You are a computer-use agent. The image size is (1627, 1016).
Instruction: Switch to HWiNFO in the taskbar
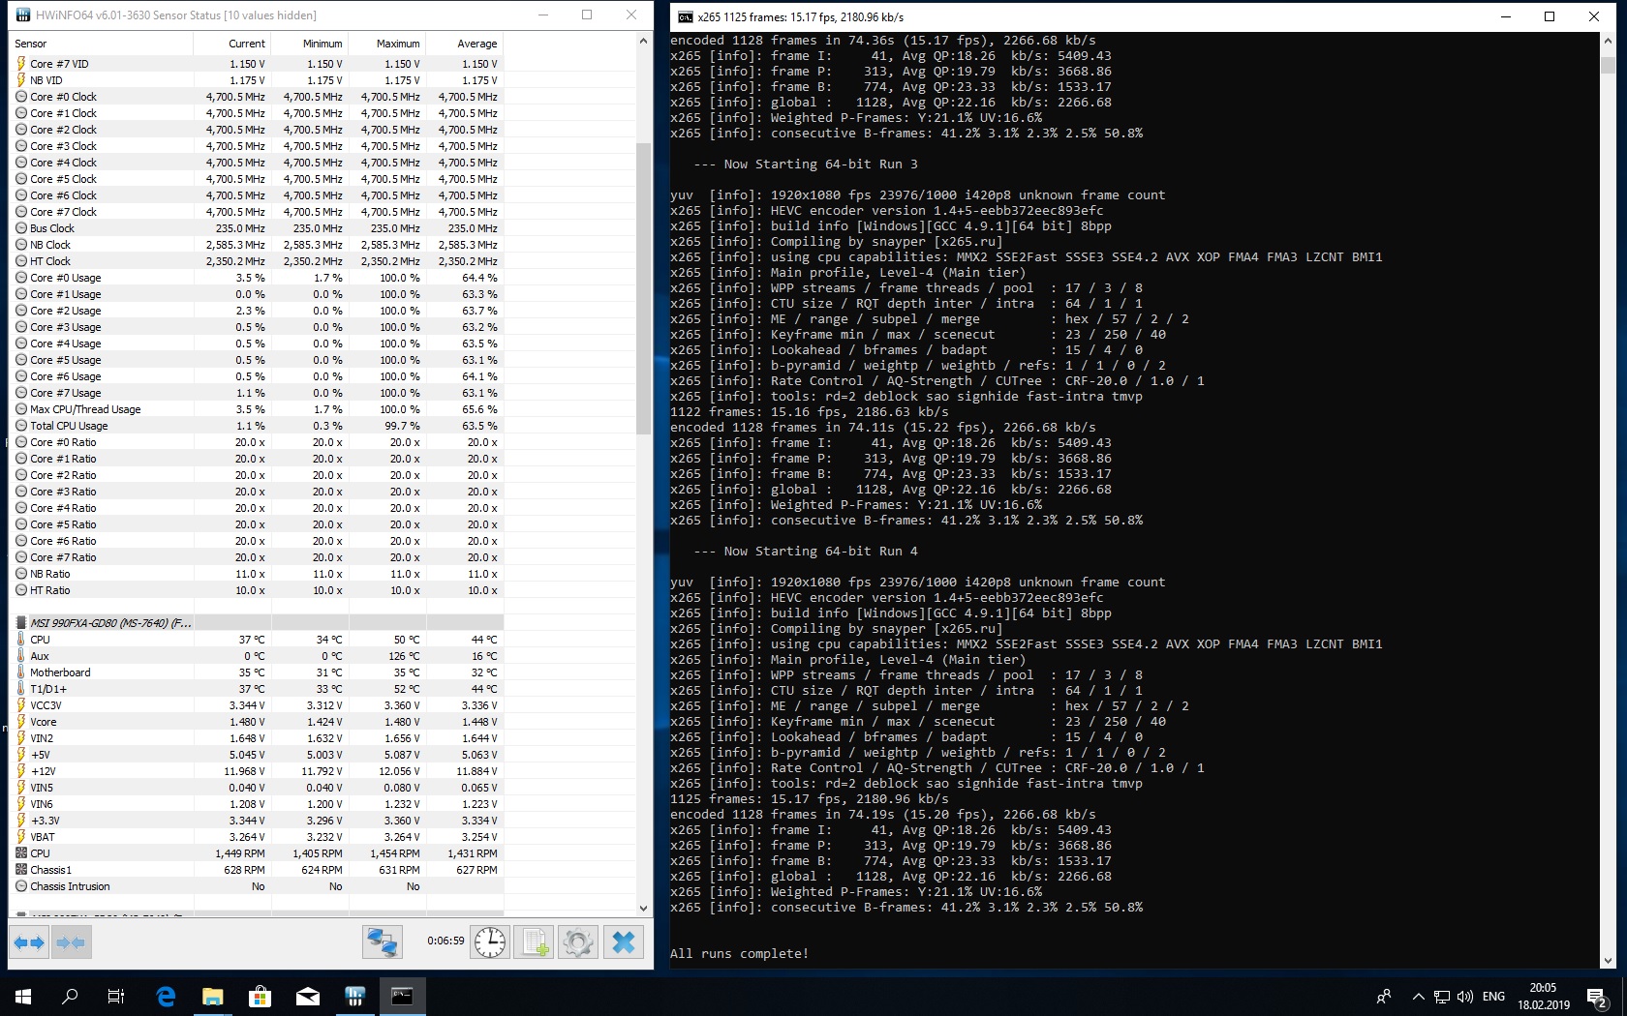tap(354, 996)
